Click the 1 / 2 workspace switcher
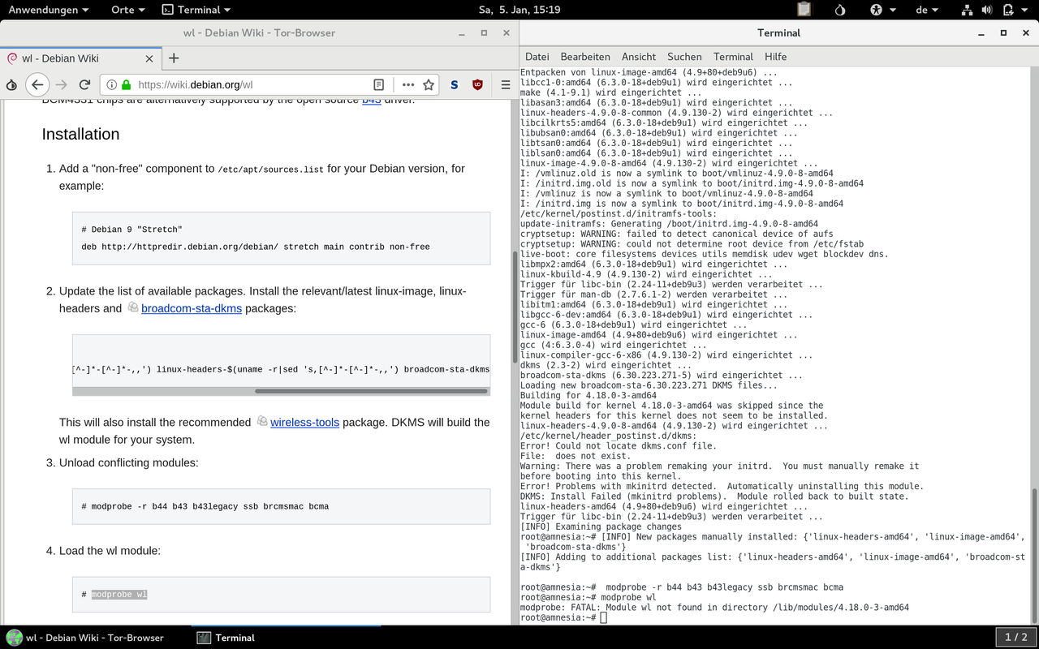The width and height of the screenshot is (1039, 649). coord(1015,637)
